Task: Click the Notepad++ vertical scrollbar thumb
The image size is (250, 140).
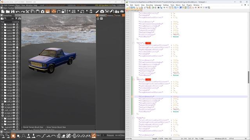Action: click(248, 77)
